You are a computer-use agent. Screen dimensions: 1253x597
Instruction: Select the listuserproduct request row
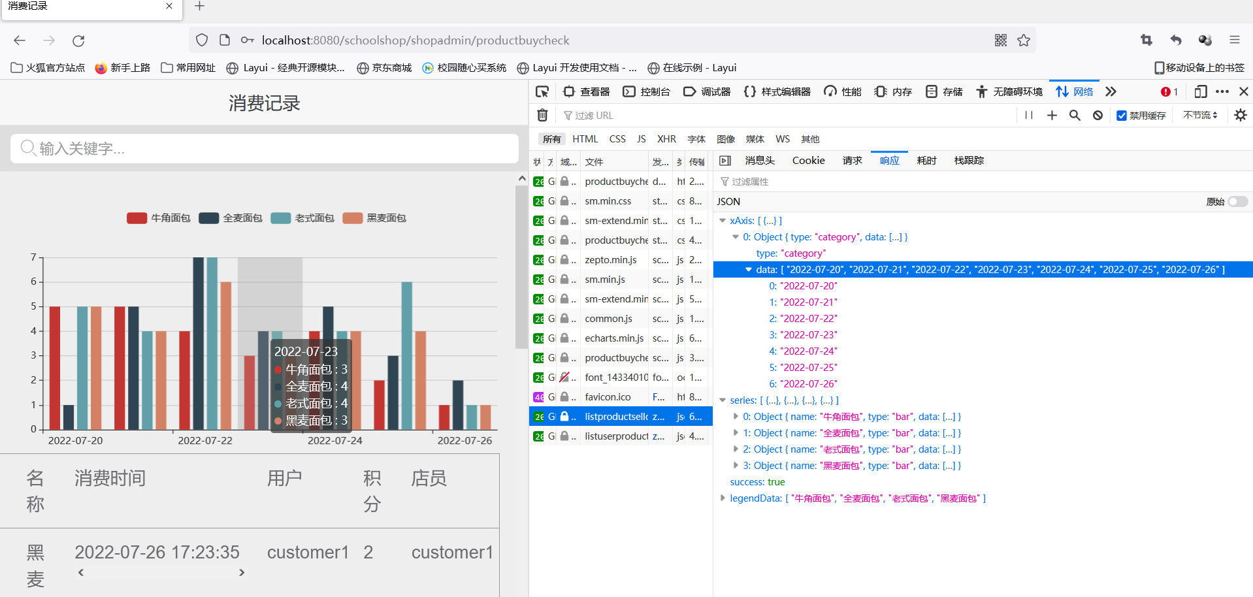point(621,436)
